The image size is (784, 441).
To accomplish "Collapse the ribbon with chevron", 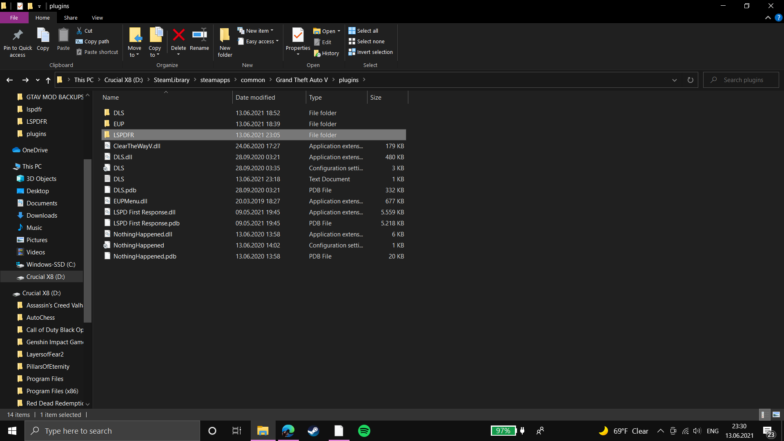I will [768, 18].
